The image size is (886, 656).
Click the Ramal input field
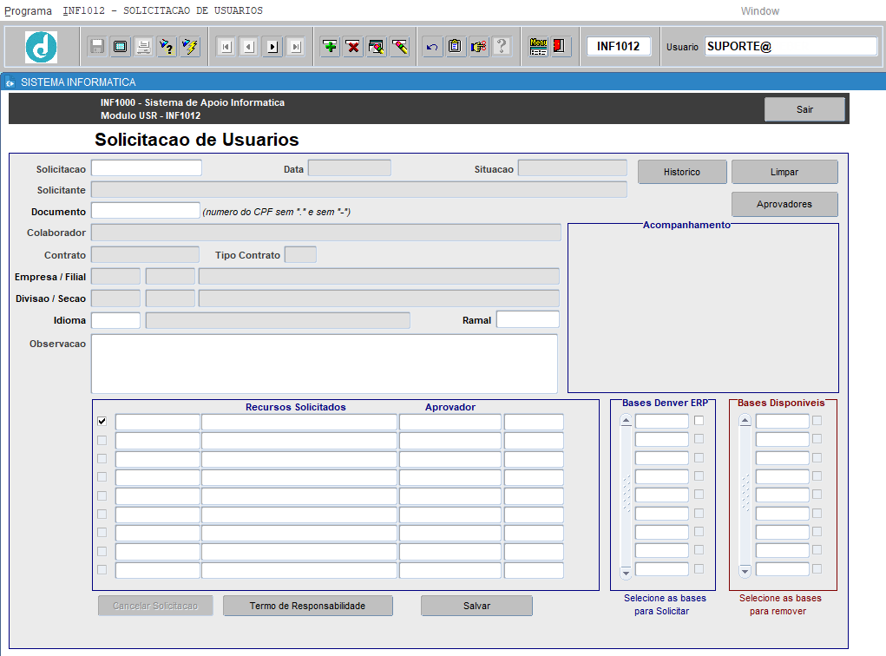coord(528,319)
